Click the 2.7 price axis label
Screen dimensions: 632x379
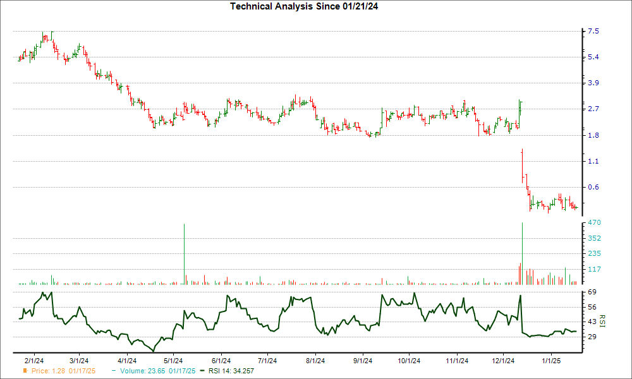tap(593, 109)
